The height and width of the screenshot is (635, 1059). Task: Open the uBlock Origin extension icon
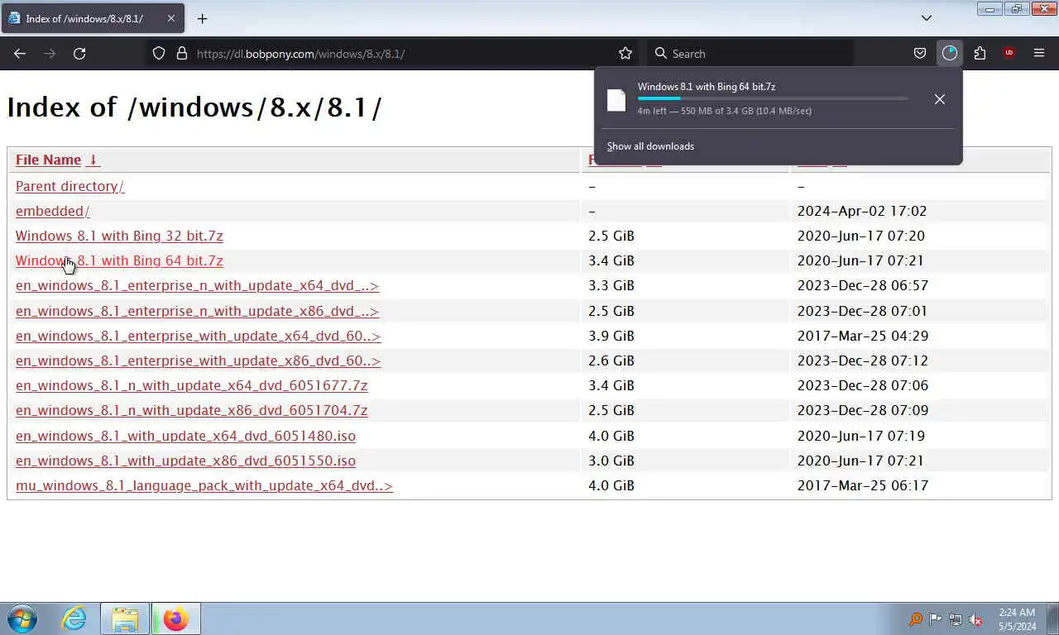pos(1009,53)
